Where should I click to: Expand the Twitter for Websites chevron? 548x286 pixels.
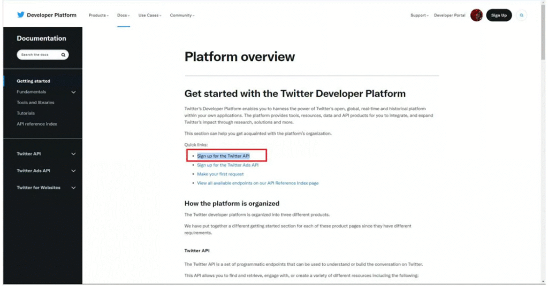point(73,188)
